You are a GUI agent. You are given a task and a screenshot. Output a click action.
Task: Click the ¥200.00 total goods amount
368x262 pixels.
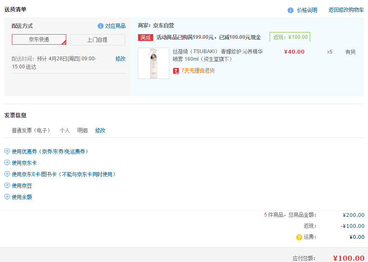[x=354, y=215]
